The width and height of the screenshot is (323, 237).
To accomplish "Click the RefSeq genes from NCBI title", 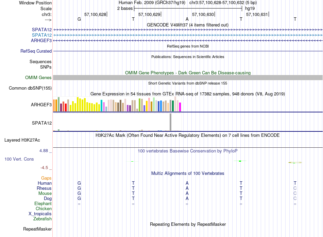I will pos(188,46).
